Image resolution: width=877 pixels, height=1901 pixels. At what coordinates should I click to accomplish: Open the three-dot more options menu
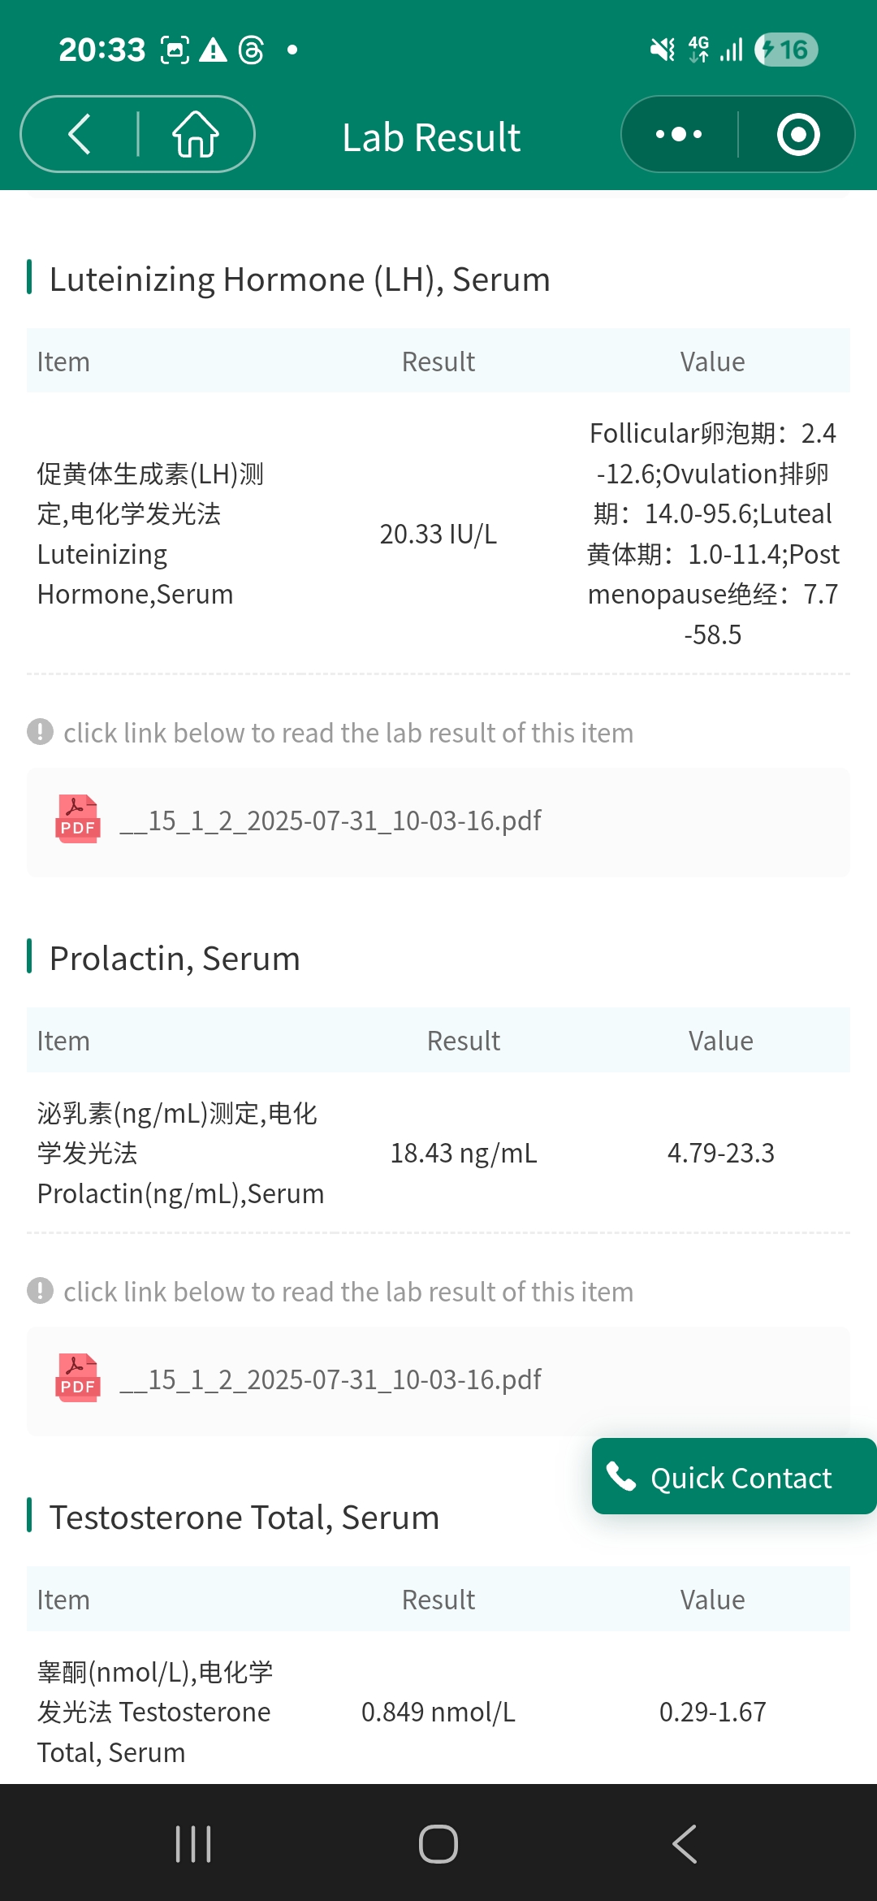tap(679, 135)
